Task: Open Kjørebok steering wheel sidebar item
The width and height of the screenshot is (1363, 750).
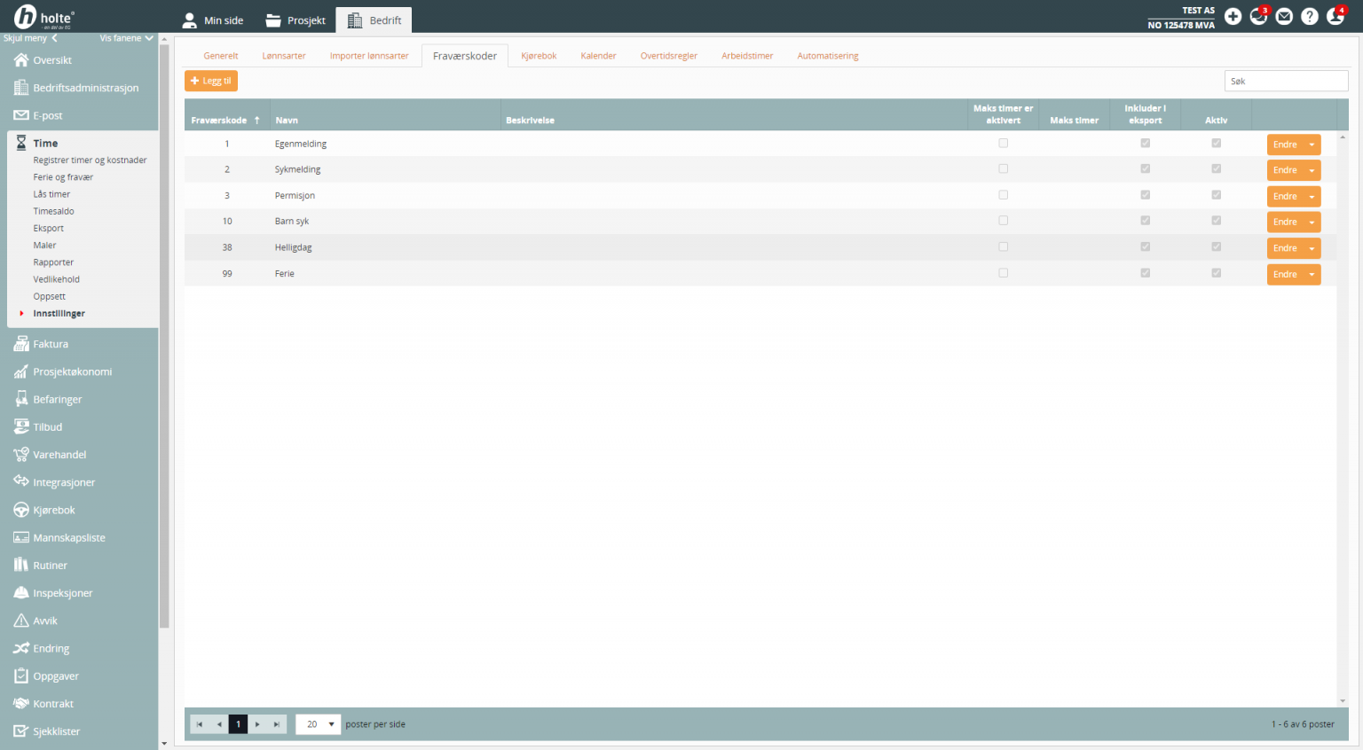Action: 54,511
